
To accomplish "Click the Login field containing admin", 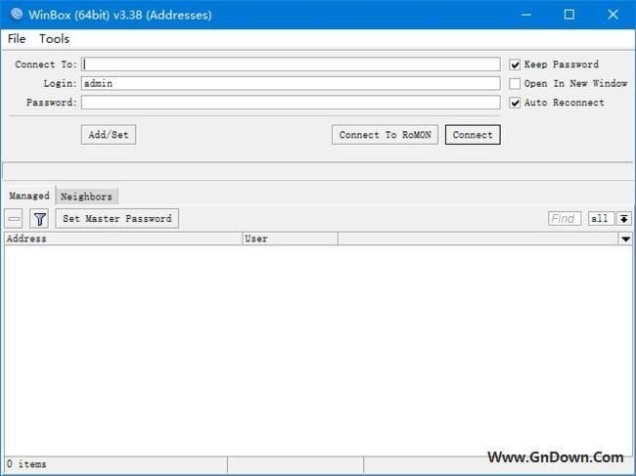I will [291, 83].
